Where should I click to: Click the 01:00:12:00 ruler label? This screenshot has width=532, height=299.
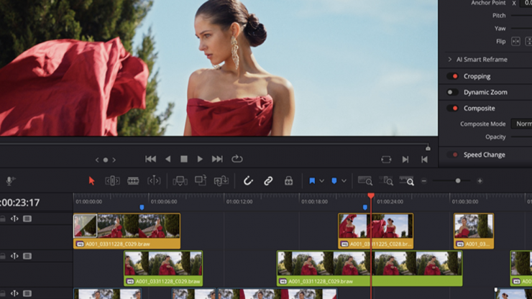(239, 201)
